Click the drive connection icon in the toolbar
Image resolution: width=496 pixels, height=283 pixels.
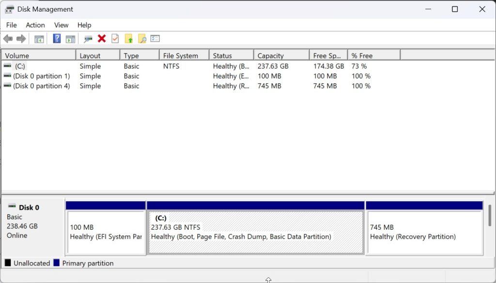pyautogui.click(x=88, y=39)
